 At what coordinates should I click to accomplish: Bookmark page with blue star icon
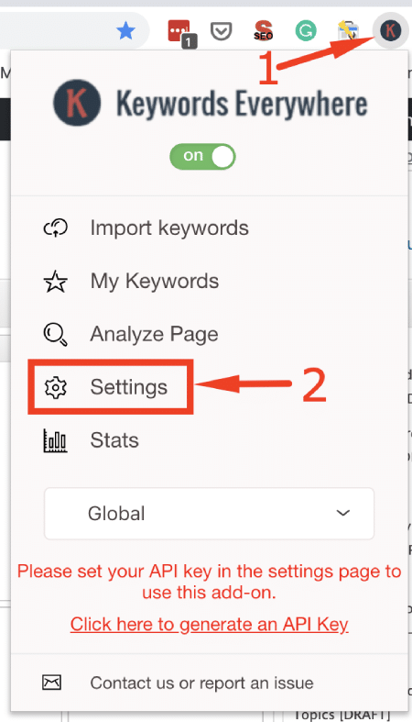[125, 31]
